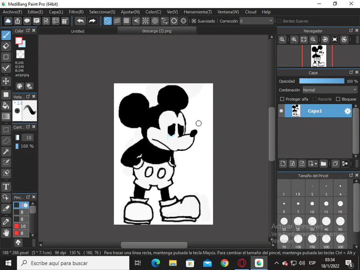
Task: Select the Move tool
Action: [6, 81]
